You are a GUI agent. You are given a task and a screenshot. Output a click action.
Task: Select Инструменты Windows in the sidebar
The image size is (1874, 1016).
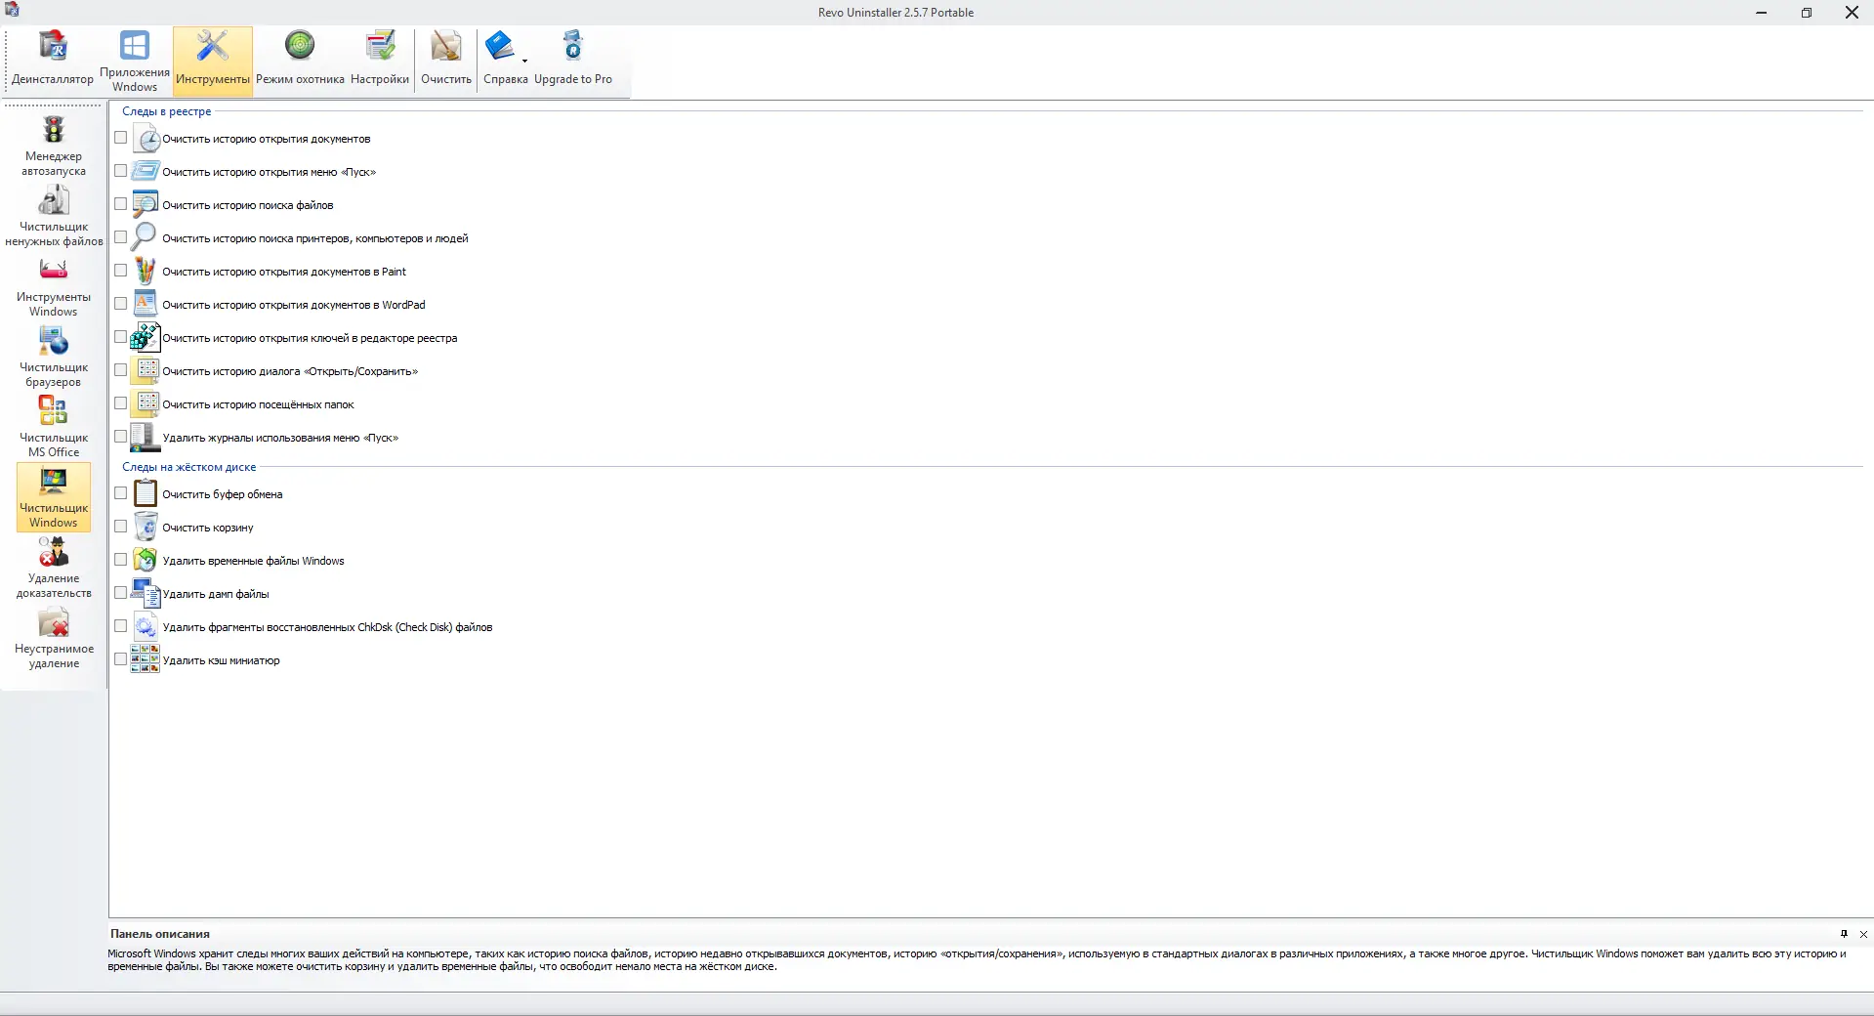(54, 287)
